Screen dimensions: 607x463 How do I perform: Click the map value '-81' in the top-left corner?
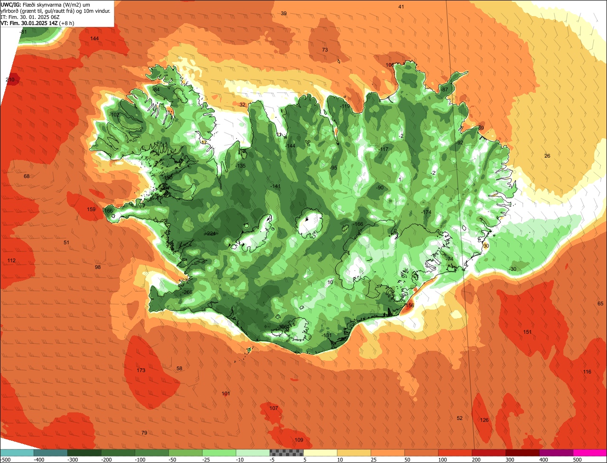pyautogui.click(x=23, y=32)
